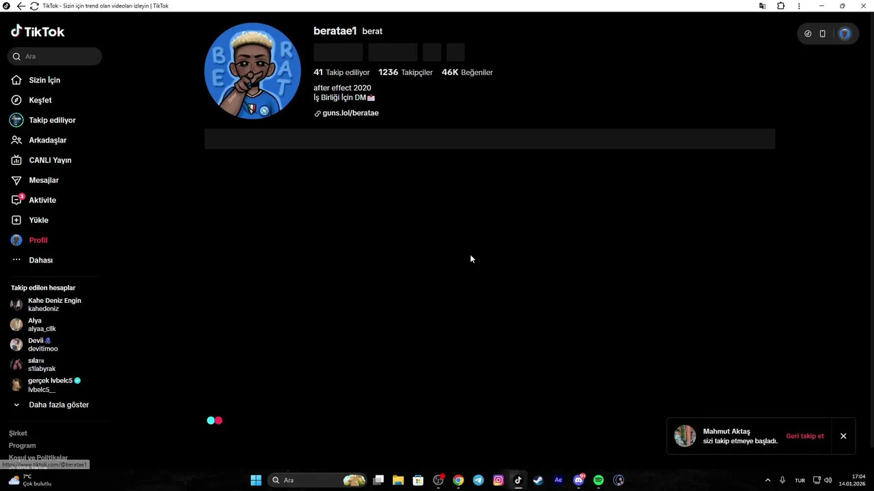This screenshot has width=874, height=491.
Task: Open the volume tray icon
Action: pyautogui.click(x=828, y=480)
